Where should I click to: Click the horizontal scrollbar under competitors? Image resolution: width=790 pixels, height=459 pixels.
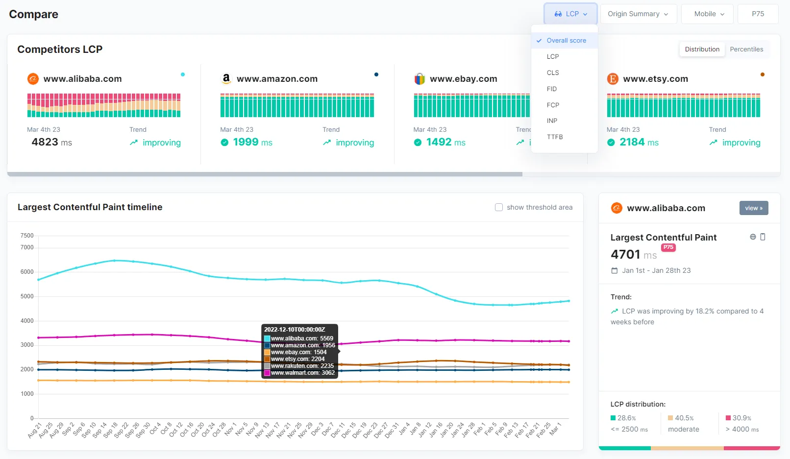click(x=265, y=174)
